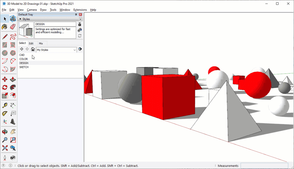Unpin the Default Tray
Viewport: 294px width, 169px height.
click(76, 14)
